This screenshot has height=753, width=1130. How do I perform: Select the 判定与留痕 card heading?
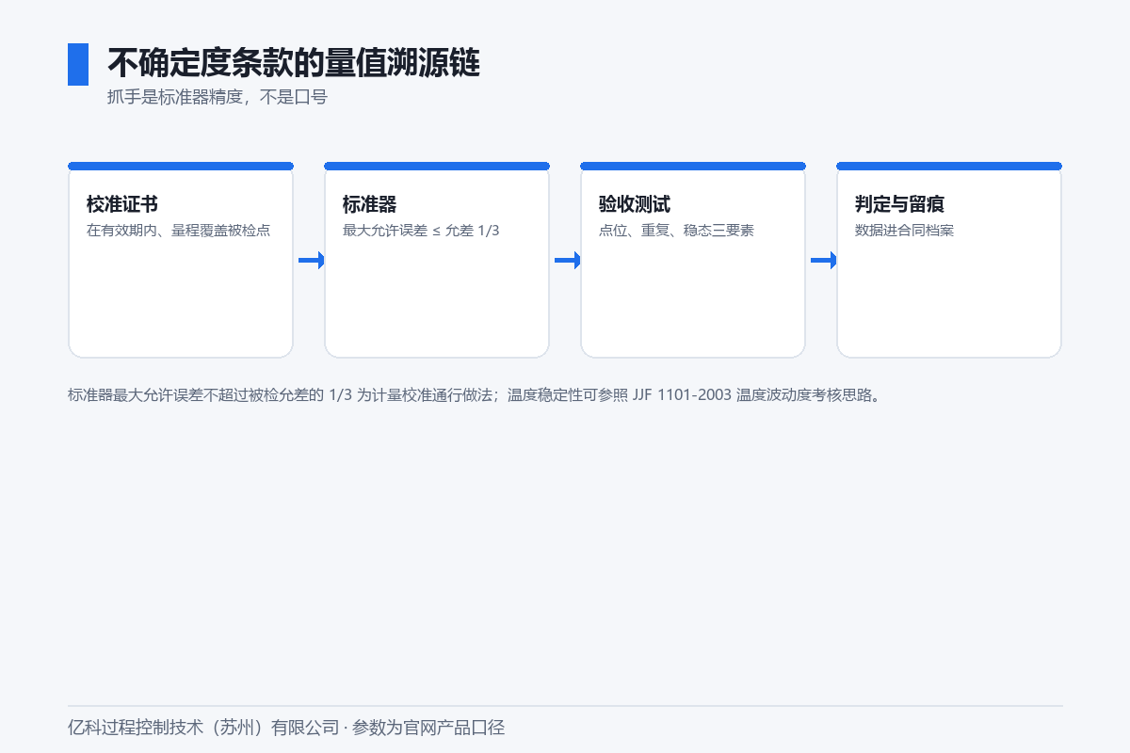click(899, 204)
